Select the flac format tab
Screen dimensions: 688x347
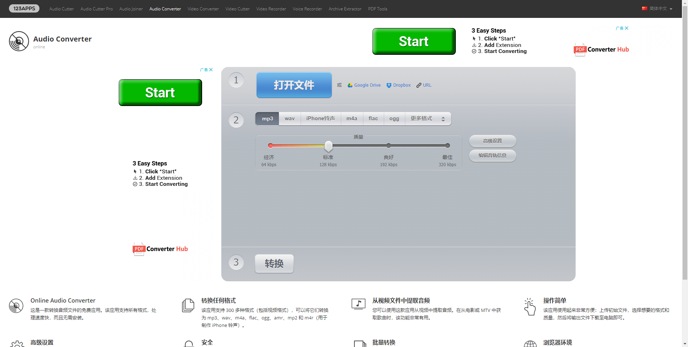373,119
